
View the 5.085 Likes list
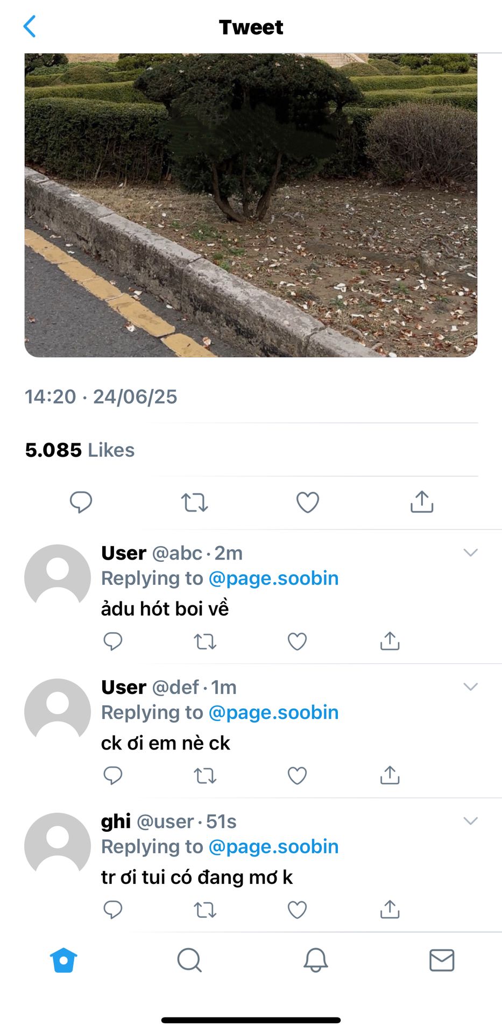pos(80,450)
